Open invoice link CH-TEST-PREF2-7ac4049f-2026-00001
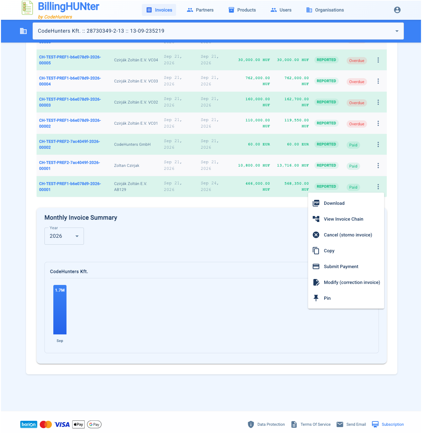This screenshot has width=422, height=434. click(69, 166)
